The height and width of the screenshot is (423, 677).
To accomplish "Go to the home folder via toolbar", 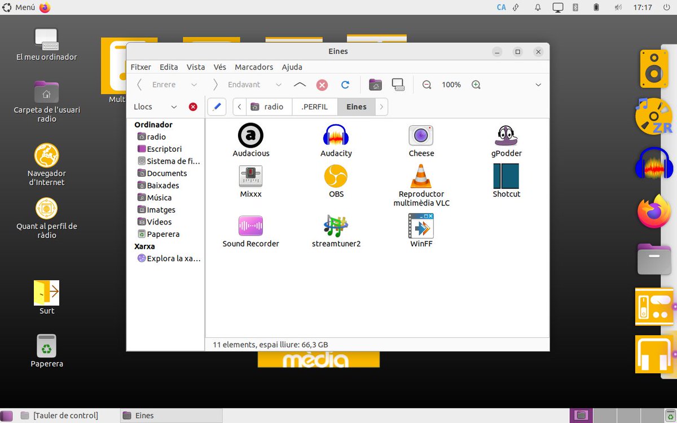I will click(x=375, y=85).
